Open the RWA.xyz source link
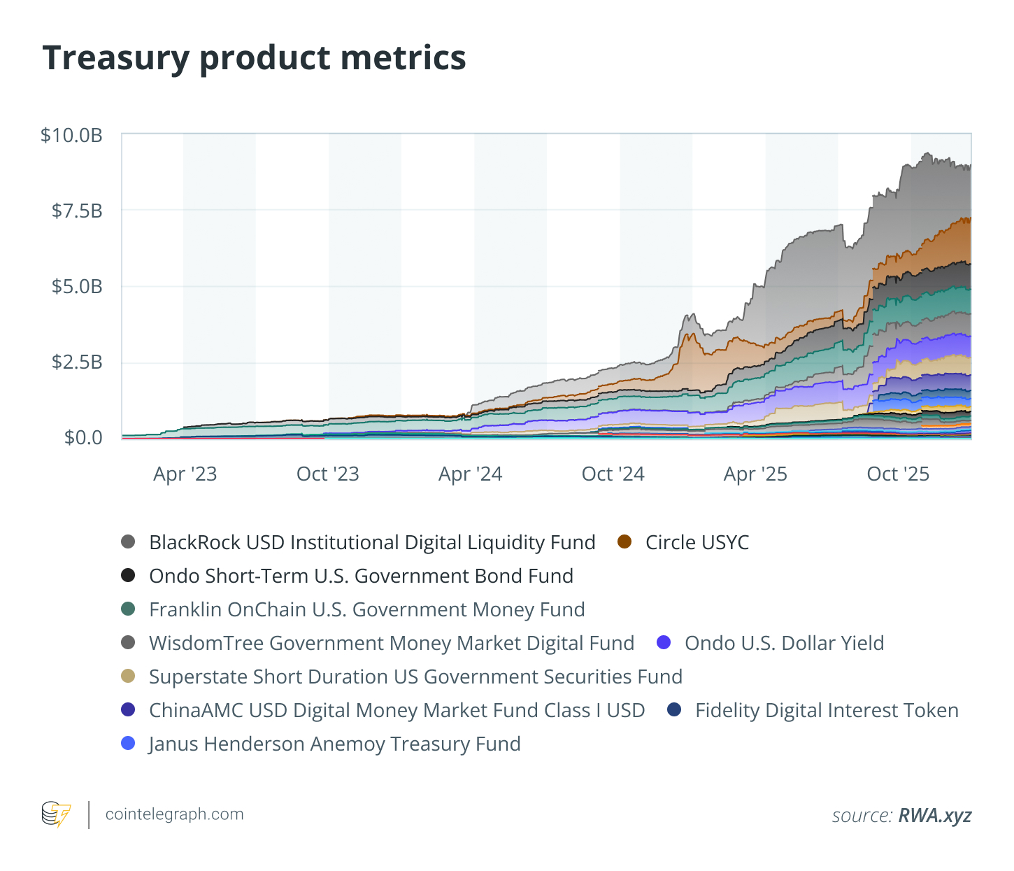The image size is (1014, 871). tap(934, 815)
